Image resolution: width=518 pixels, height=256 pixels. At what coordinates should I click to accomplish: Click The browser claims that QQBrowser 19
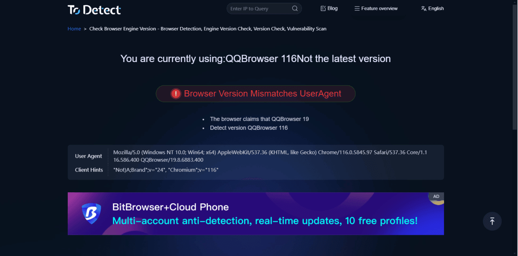point(259,119)
